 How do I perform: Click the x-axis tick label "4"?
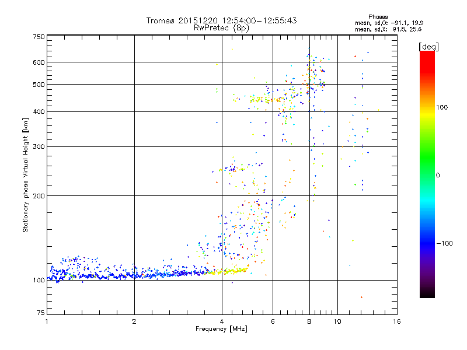[x=222, y=321]
